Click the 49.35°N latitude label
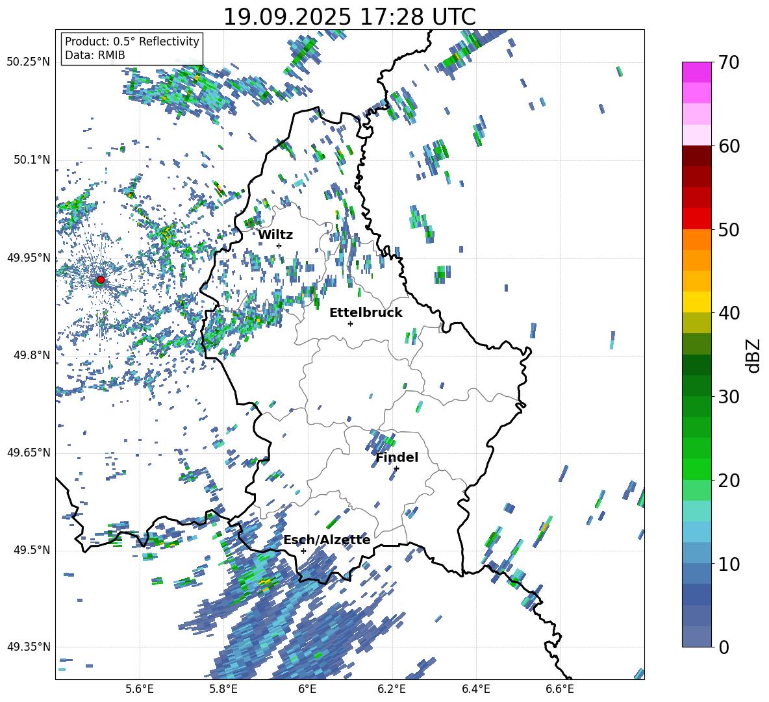 [x=29, y=647]
